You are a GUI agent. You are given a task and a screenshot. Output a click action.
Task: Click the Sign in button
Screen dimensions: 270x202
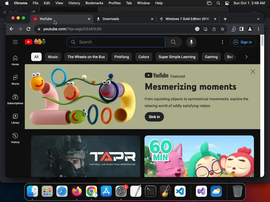(x=243, y=42)
